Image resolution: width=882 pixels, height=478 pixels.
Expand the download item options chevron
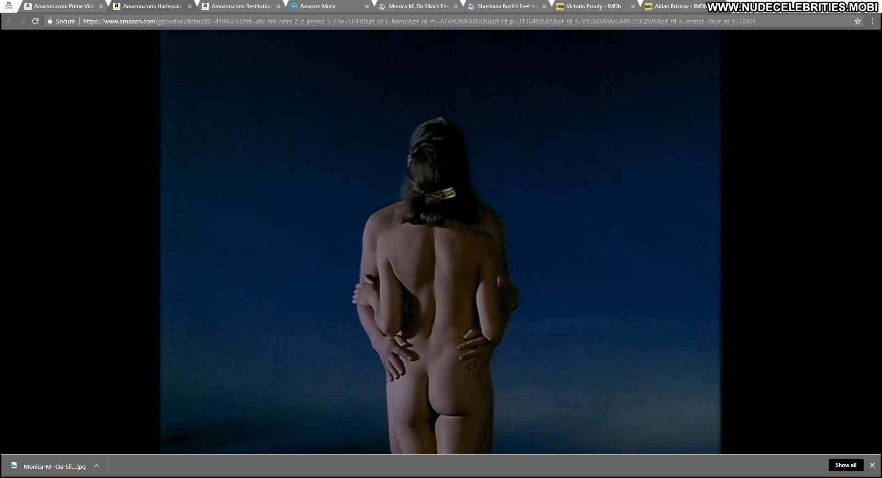tap(96, 466)
